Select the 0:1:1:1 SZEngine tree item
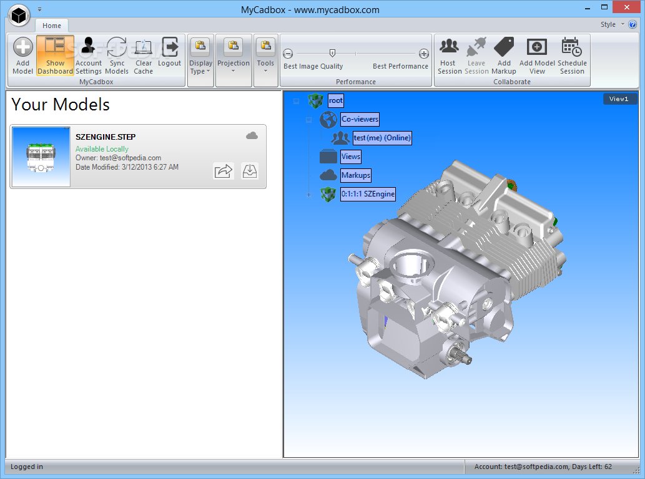645x479 pixels. (368, 194)
